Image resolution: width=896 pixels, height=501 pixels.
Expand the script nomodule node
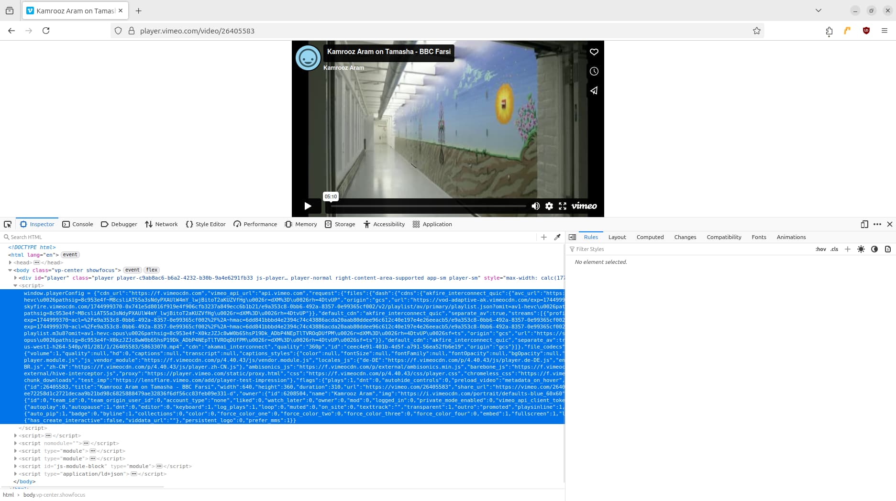click(15, 443)
